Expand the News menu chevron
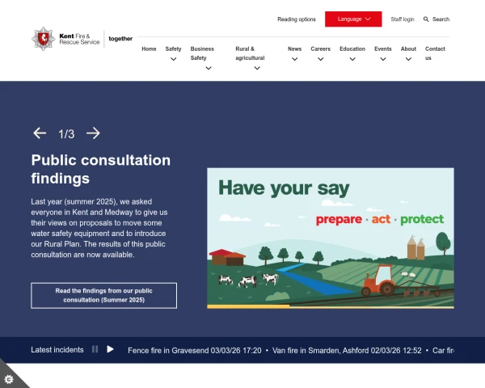 [x=294, y=59]
